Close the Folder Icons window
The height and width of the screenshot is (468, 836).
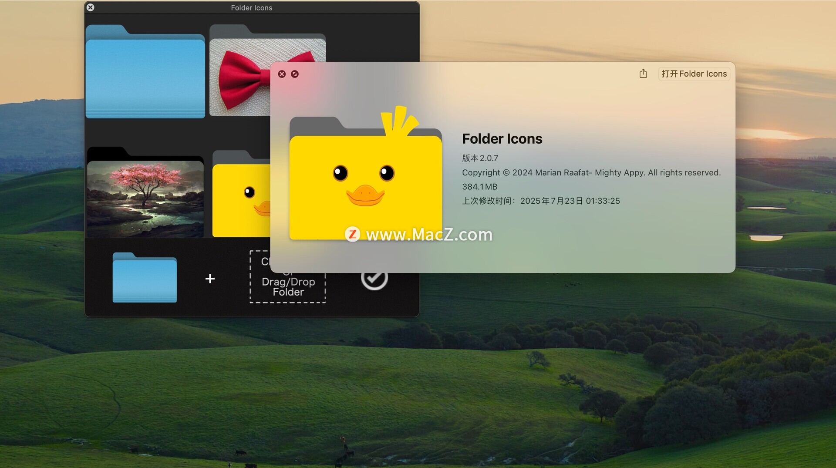tap(91, 7)
